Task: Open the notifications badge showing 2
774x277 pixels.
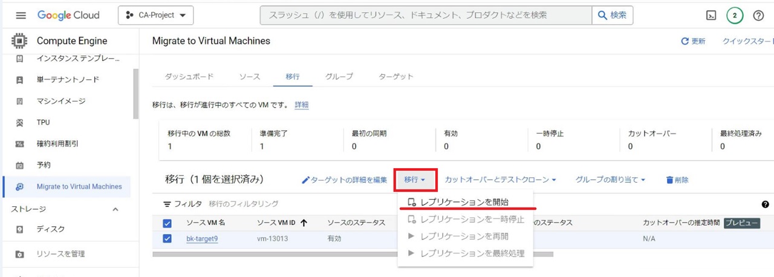Action: (x=735, y=16)
